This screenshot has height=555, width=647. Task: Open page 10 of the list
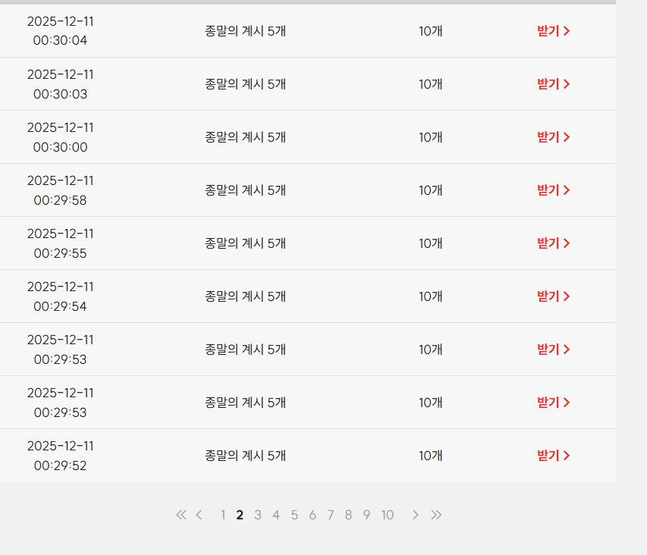388,515
